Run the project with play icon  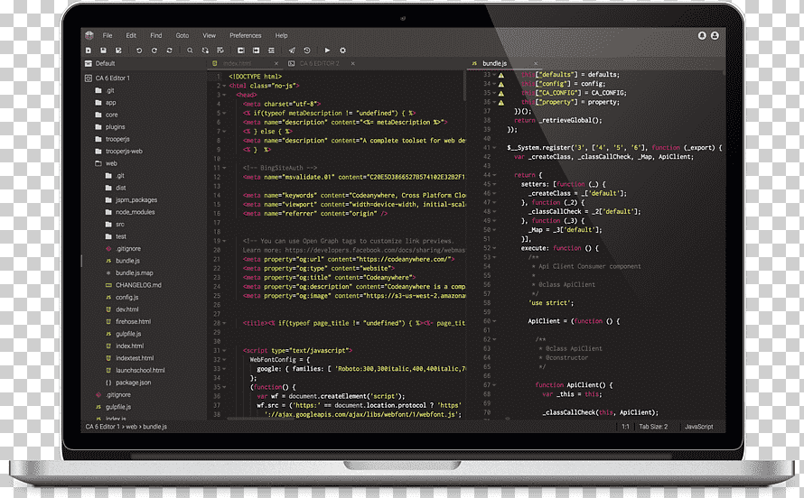(x=327, y=51)
